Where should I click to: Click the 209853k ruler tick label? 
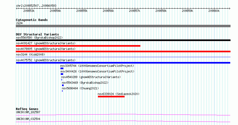tap(29, 11)
